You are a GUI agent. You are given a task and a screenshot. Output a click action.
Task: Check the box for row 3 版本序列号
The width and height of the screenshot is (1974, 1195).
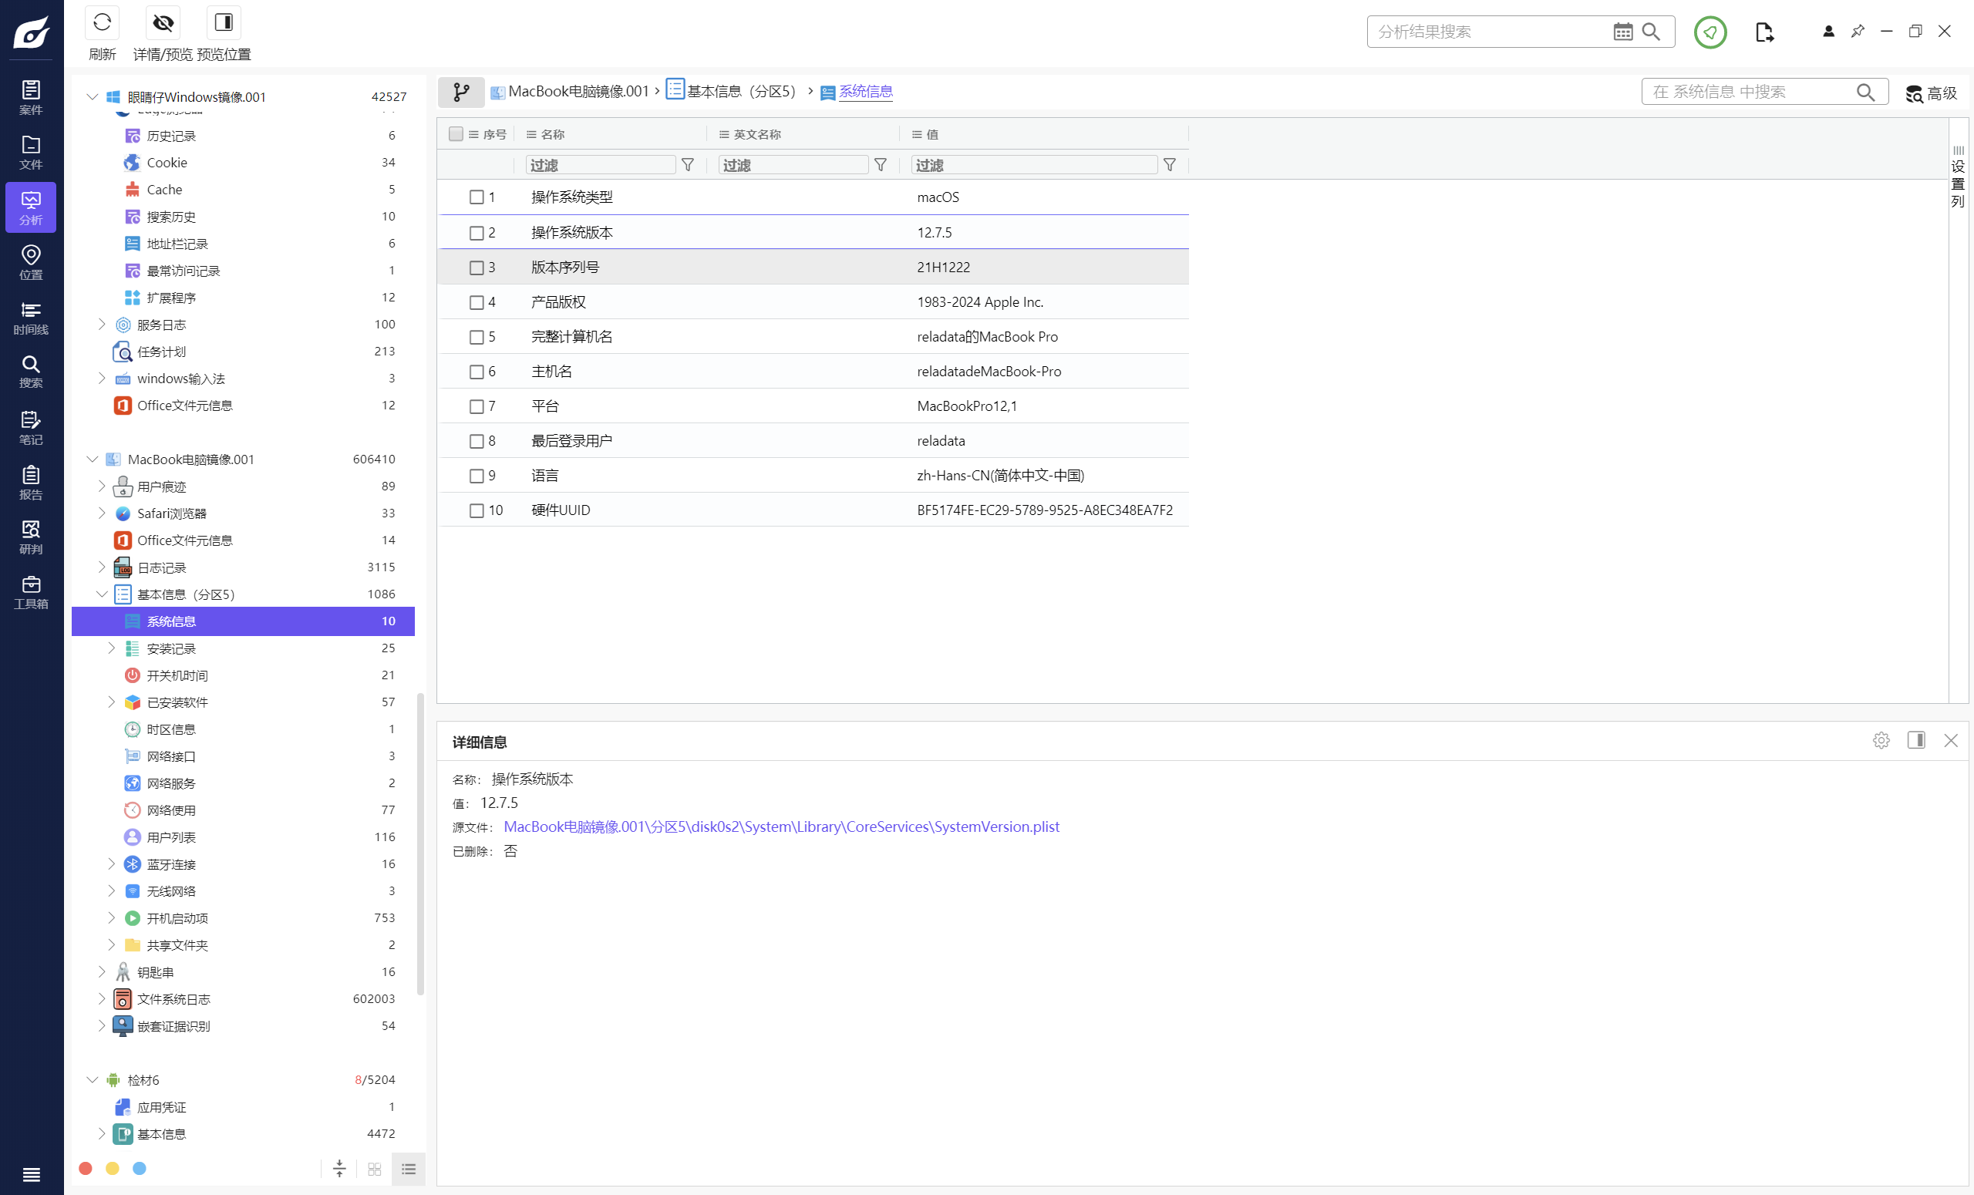coord(477,268)
